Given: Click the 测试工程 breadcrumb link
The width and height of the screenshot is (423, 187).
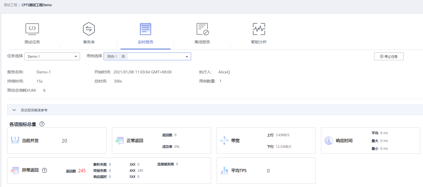Looking at the screenshot, I should (11, 5).
